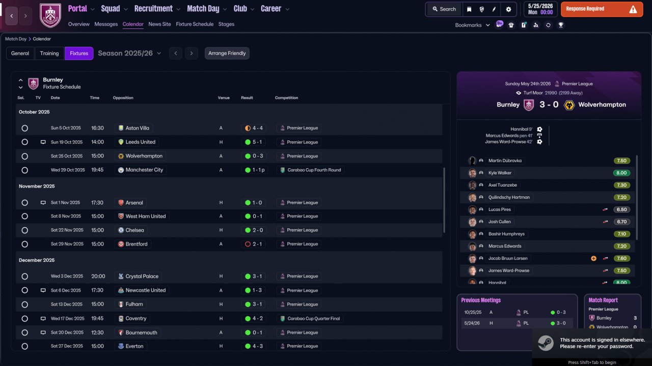
Task: Click Kyle Walker's portrait in lineup
Action: click(x=472, y=173)
